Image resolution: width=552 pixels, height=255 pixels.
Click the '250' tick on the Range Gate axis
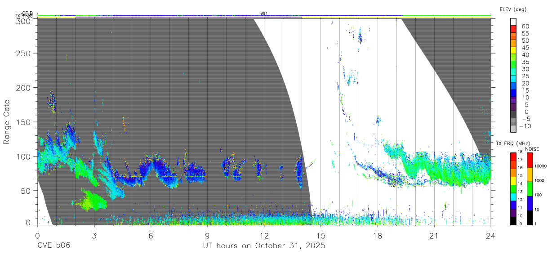pyautogui.click(x=23, y=53)
